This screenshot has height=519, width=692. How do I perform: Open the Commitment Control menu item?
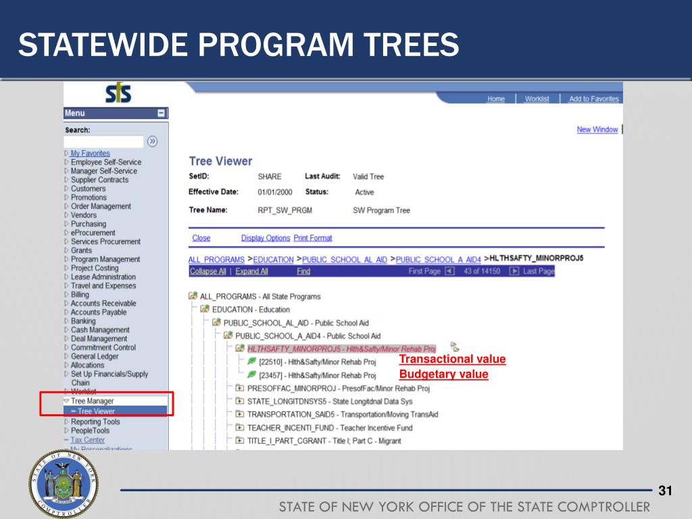(103, 347)
